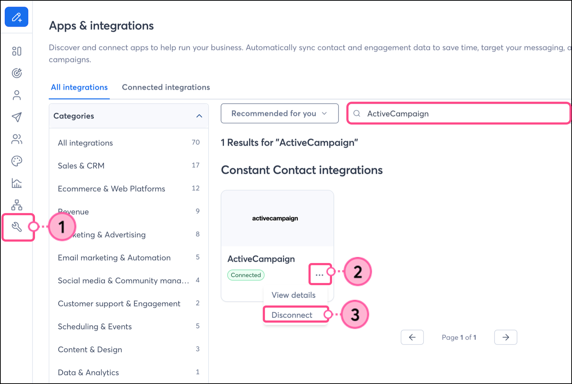Select Social media & Community category
This screenshot has height=384, width=572.
pos(129,281)
